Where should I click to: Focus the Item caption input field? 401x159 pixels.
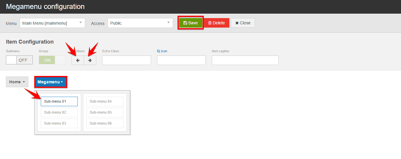tap(245, 60)
